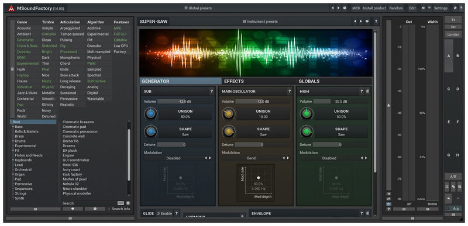Go to previous global preset arrow
The width and height of the screenshot is (468, 226).
coord(333,8)
